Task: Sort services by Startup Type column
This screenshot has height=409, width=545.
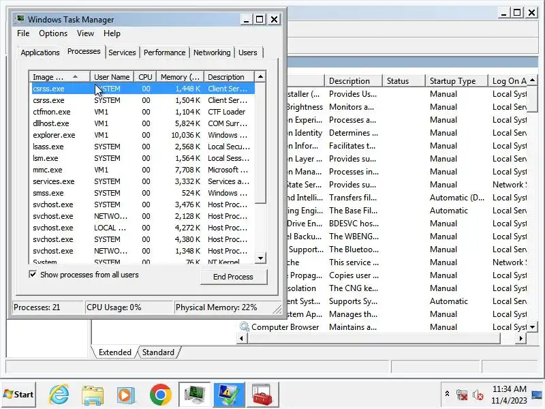Action: (x=456, y=81)
